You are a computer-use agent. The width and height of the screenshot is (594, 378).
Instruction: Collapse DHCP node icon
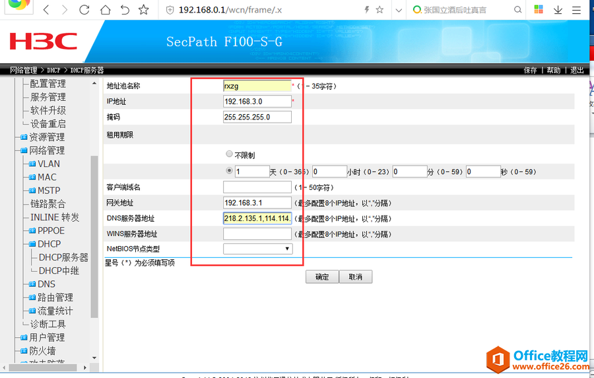click(x=32, y=244)
